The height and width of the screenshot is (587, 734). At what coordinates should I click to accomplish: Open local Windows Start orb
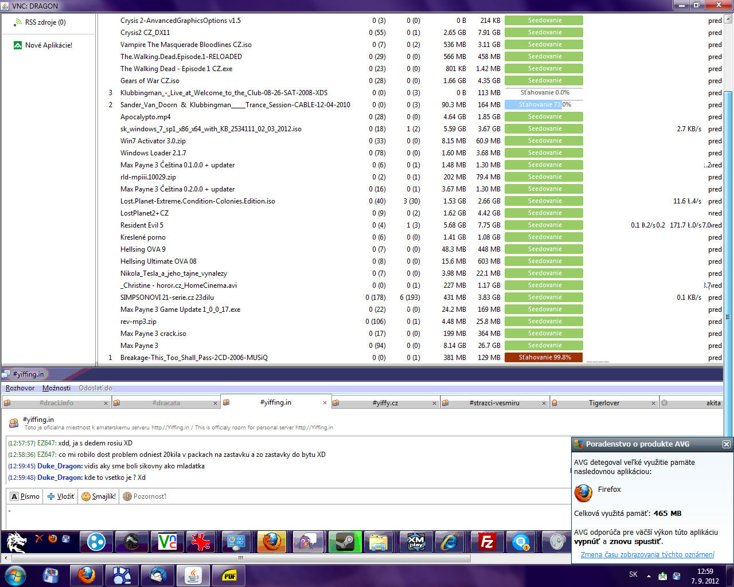coord(15,576)
